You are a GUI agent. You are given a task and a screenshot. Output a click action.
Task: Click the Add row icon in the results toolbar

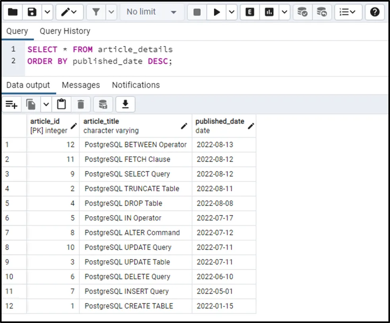coord(11,104)
